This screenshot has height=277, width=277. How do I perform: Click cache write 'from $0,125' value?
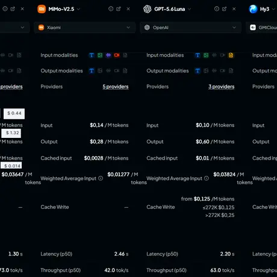[x=208, y=199]
